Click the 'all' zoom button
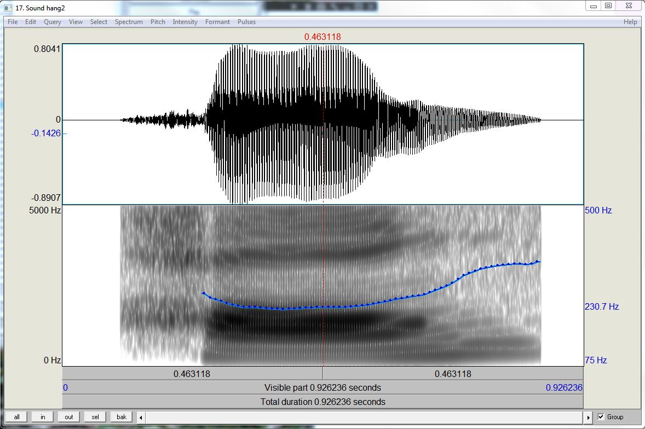Viewport: 645px width, 429px height. coord(16,416)
